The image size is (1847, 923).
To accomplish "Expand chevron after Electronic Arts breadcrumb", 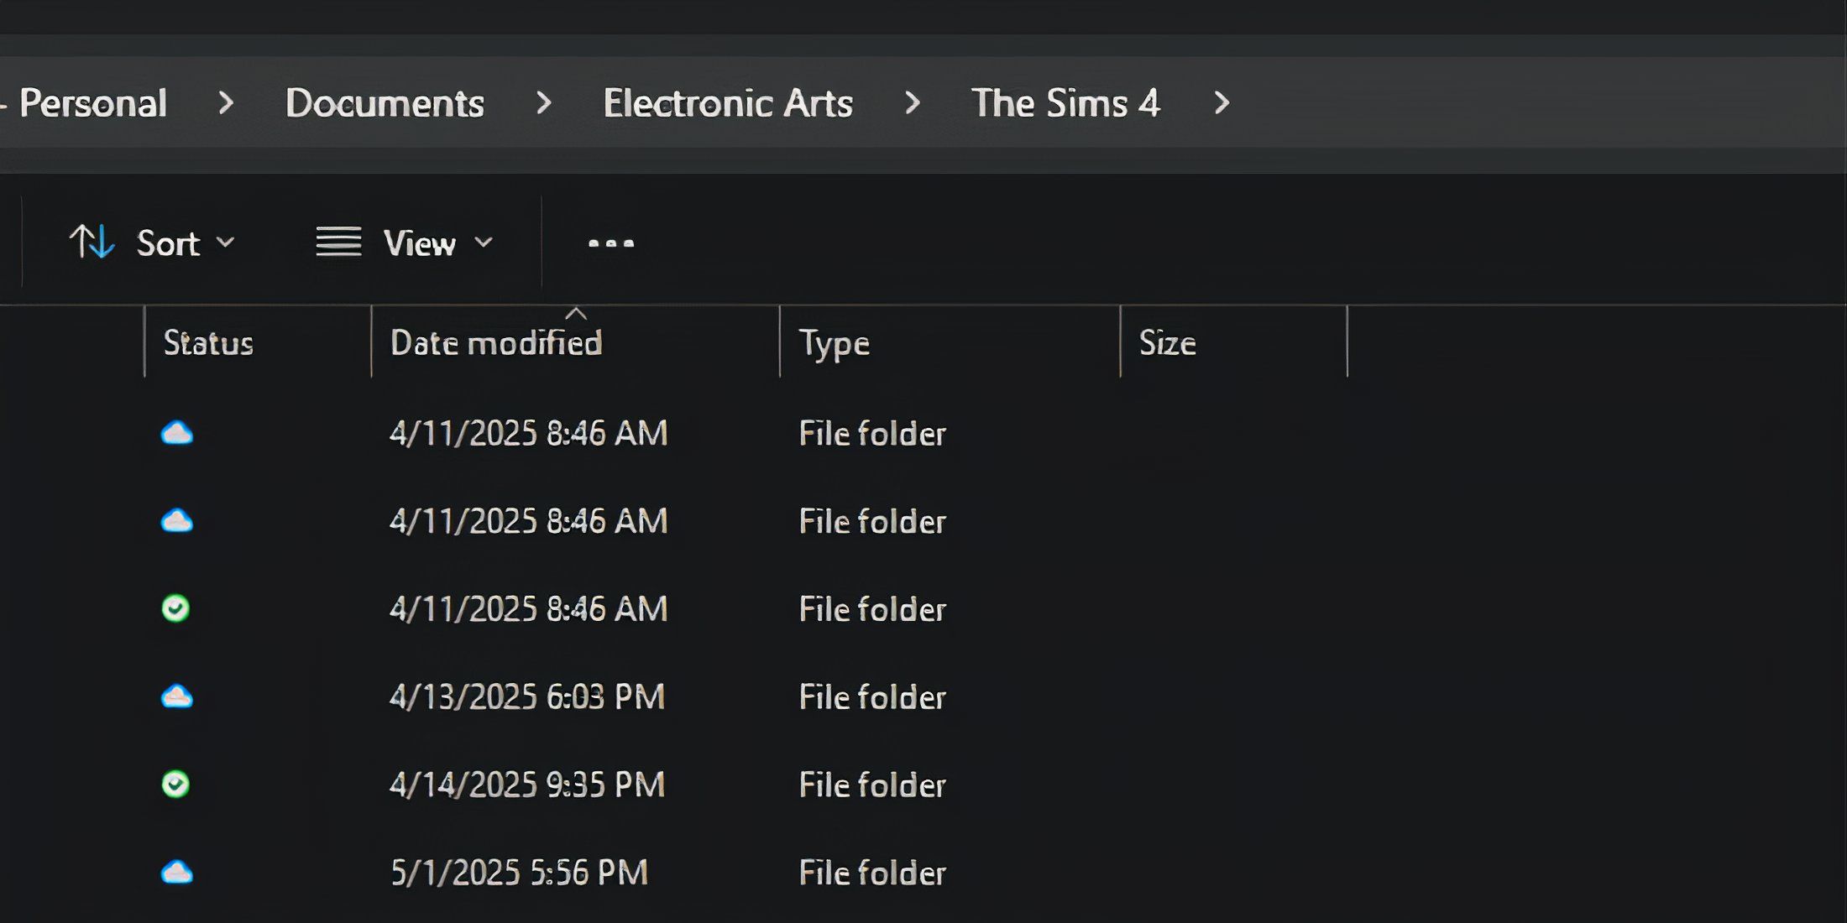I will tap(912, 103).
